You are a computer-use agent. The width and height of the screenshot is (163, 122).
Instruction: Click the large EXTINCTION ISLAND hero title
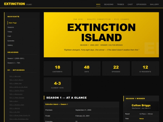[x=101, y=32]
